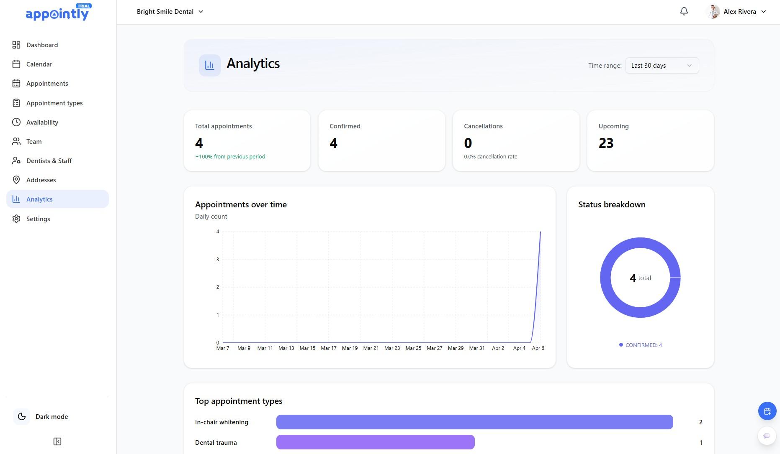
Task: Select the Calendar icon in sidebar
Action: (x=16, y=64)
